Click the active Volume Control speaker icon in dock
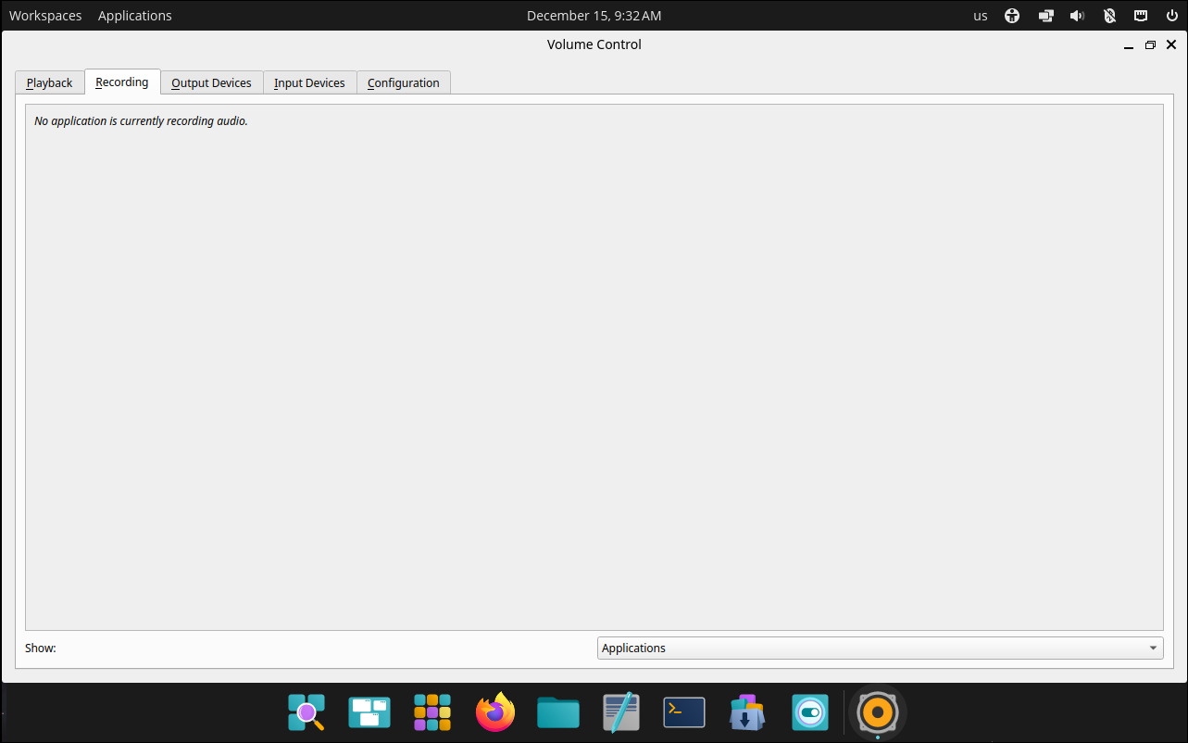1188x743 pixels. tap(876, 712)
